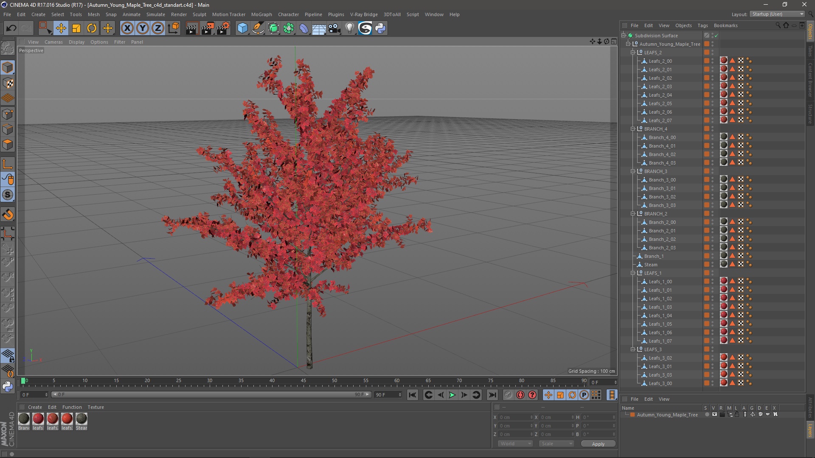Screen dimensions: 815x458
Task: Select the Move tool
Action: 61,28
